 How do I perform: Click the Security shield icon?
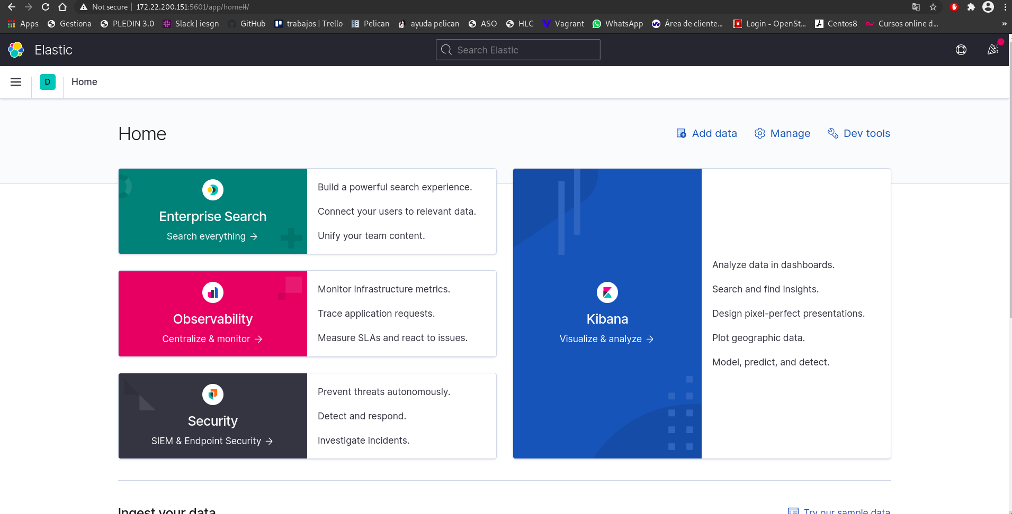tap(212, 394)
